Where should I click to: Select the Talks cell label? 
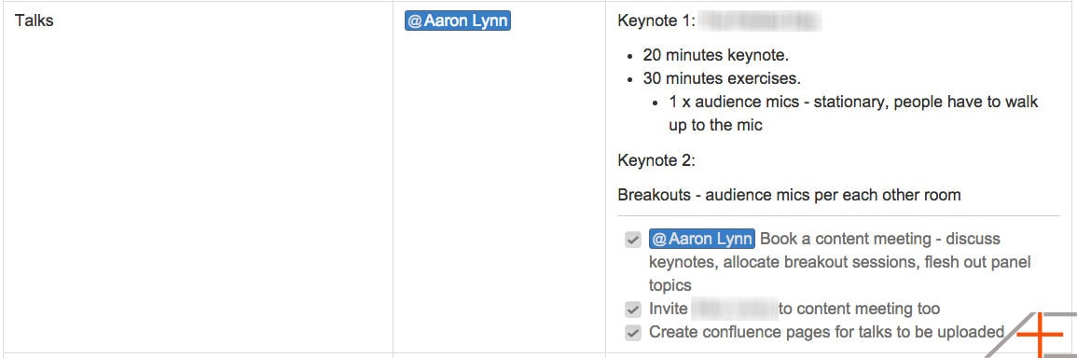(34, 21)
